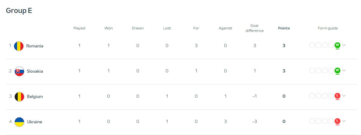Open the Slovakia team link
This screenshot has width=361, height=135.
[x=35, y=71]
